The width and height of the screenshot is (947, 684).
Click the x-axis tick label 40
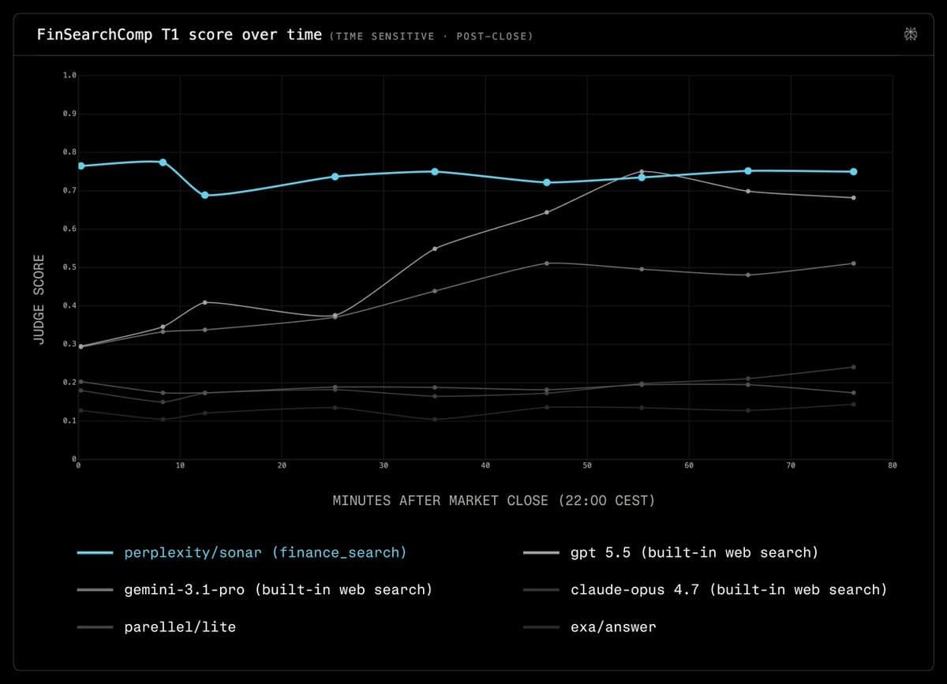485,465
